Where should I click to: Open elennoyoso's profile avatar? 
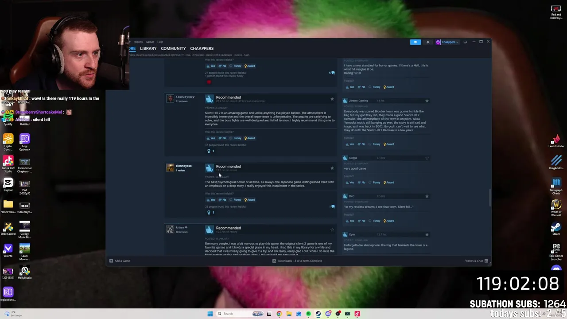pyautogui.click(x=170, y=167)
